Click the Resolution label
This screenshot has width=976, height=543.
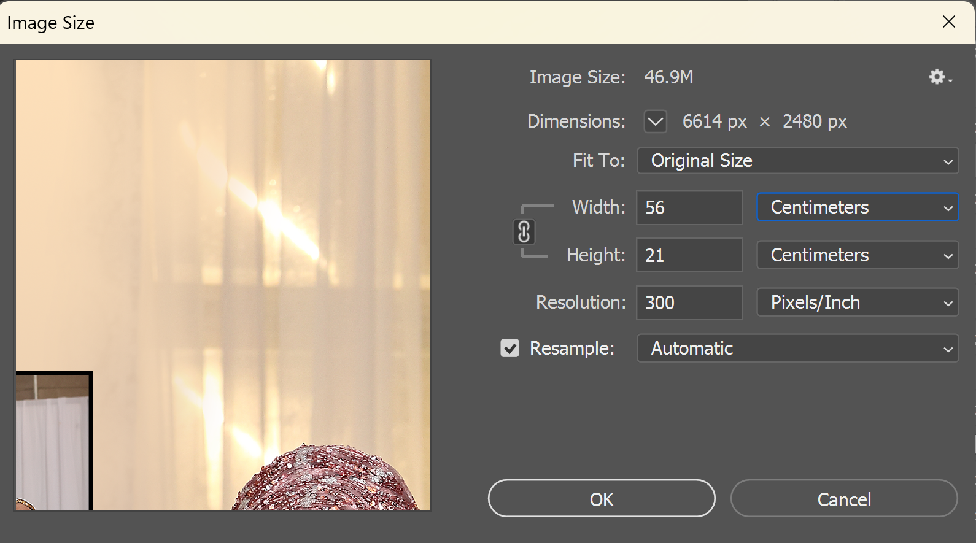pyautogui.click(x=581, y=302)
